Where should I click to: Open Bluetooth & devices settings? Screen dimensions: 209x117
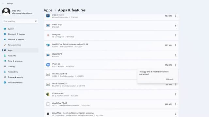20,34
